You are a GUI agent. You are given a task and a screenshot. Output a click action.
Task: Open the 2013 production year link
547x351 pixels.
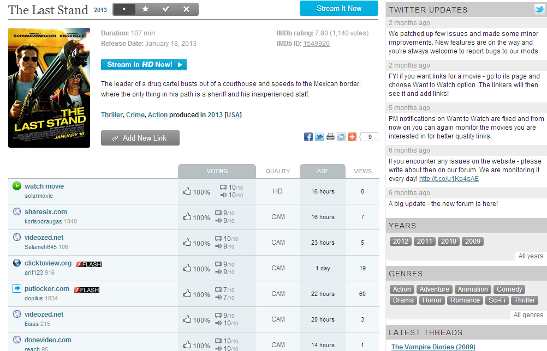(215, 115)
